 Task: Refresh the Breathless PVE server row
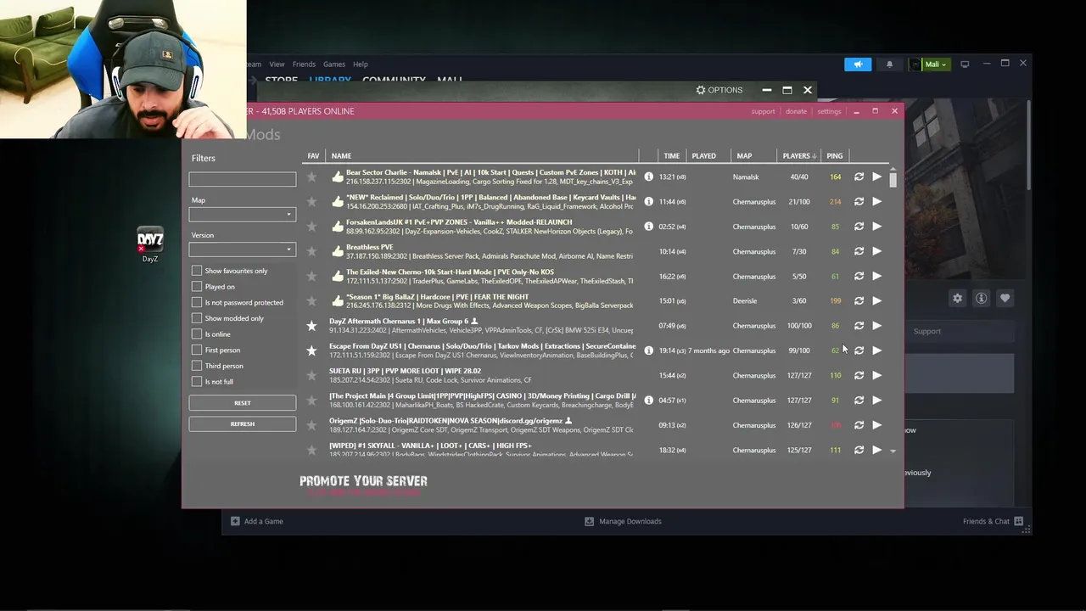859,251
